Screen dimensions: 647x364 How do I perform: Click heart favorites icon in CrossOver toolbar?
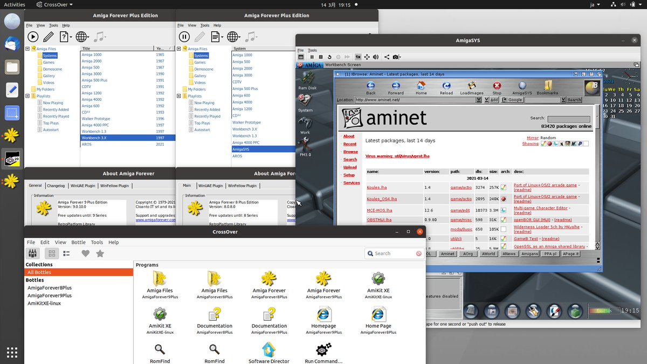coord(85,253)
